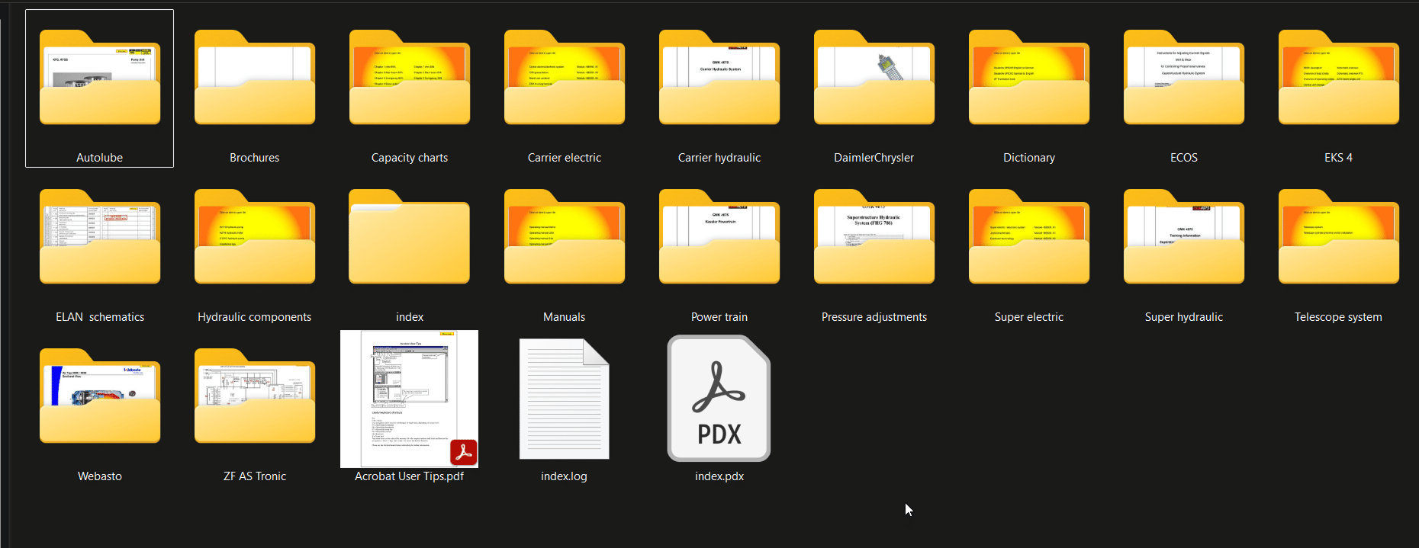Select the Pressure adjustments folder icon

click(874, 236)
